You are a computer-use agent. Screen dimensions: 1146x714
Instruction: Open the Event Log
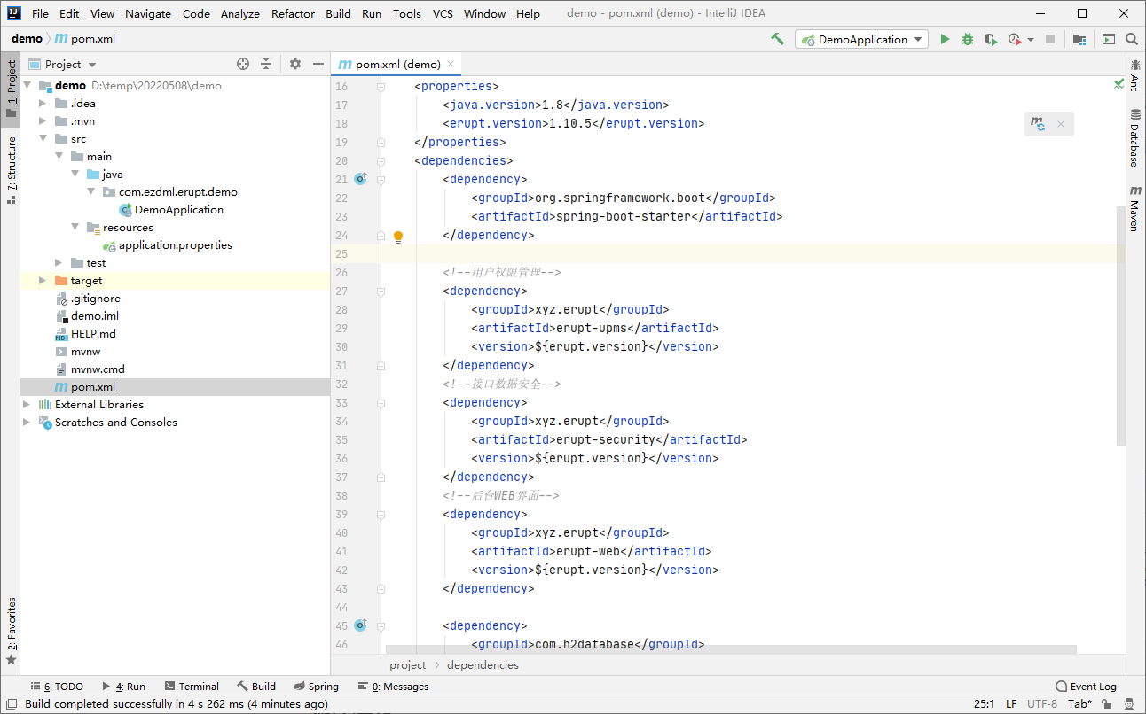click(1086, 687)
